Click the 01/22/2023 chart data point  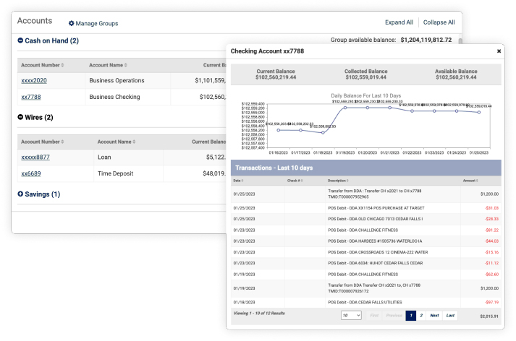click(412, 111)
